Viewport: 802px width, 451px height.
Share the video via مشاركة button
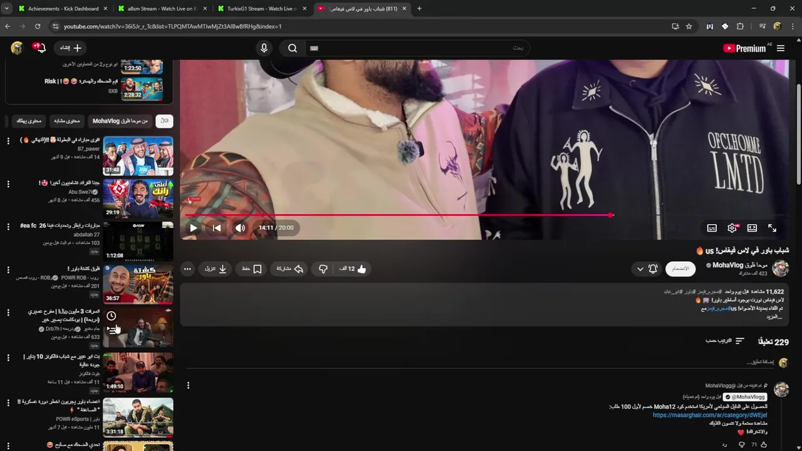[290, 269]
